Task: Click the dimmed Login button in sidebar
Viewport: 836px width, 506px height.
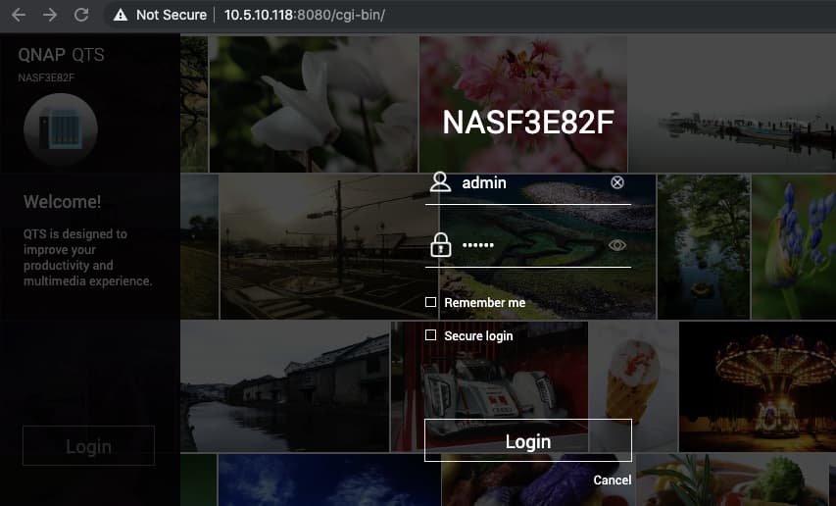Action: pyautogui.click(x=88, y=446)
